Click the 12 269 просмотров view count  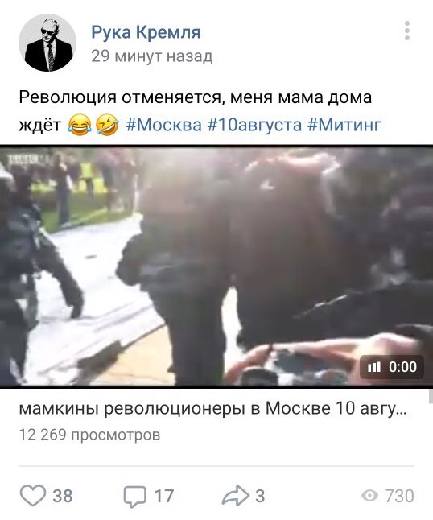(89, 435)
